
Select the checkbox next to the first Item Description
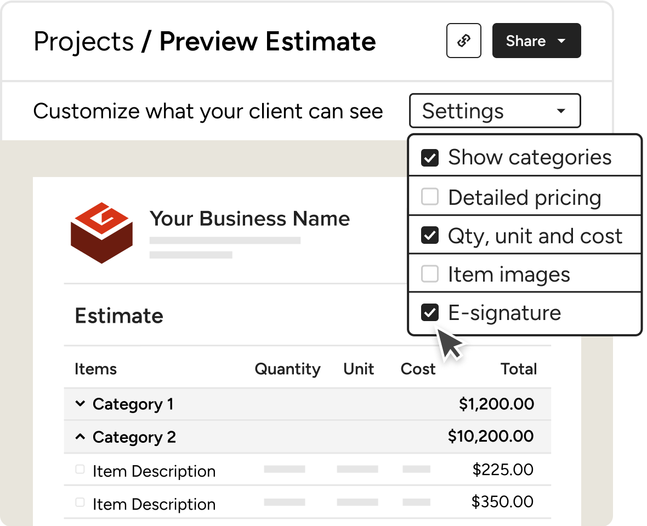[80, 468]
